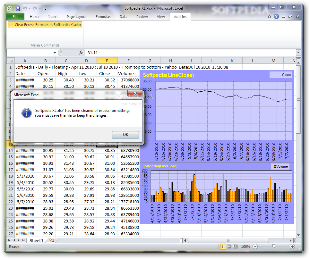Click the zoom out minus button
This screenshot has height=259, width=310.
coord(255,246)
